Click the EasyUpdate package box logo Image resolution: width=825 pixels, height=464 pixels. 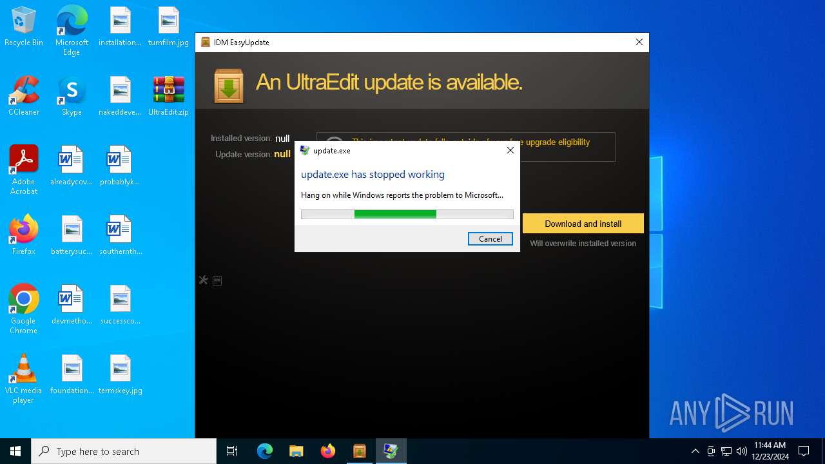point(229,86)
